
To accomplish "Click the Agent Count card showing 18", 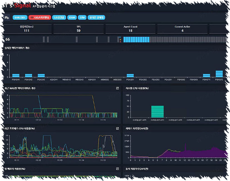I will point(130,29).
